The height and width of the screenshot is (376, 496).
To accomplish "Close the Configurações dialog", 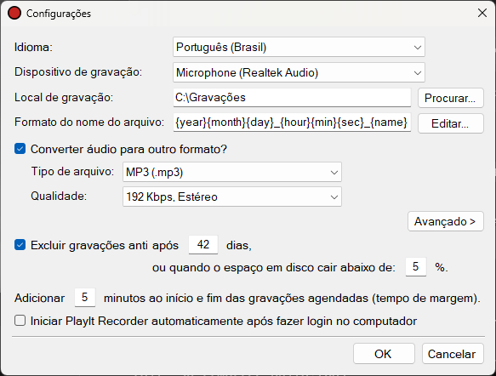I will tap(482, 13).
